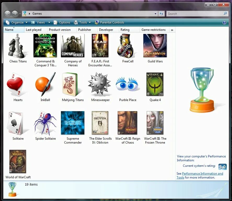Click the trophy icon in details pane
The image size is (232, 201).
click(x=13, y=190)
